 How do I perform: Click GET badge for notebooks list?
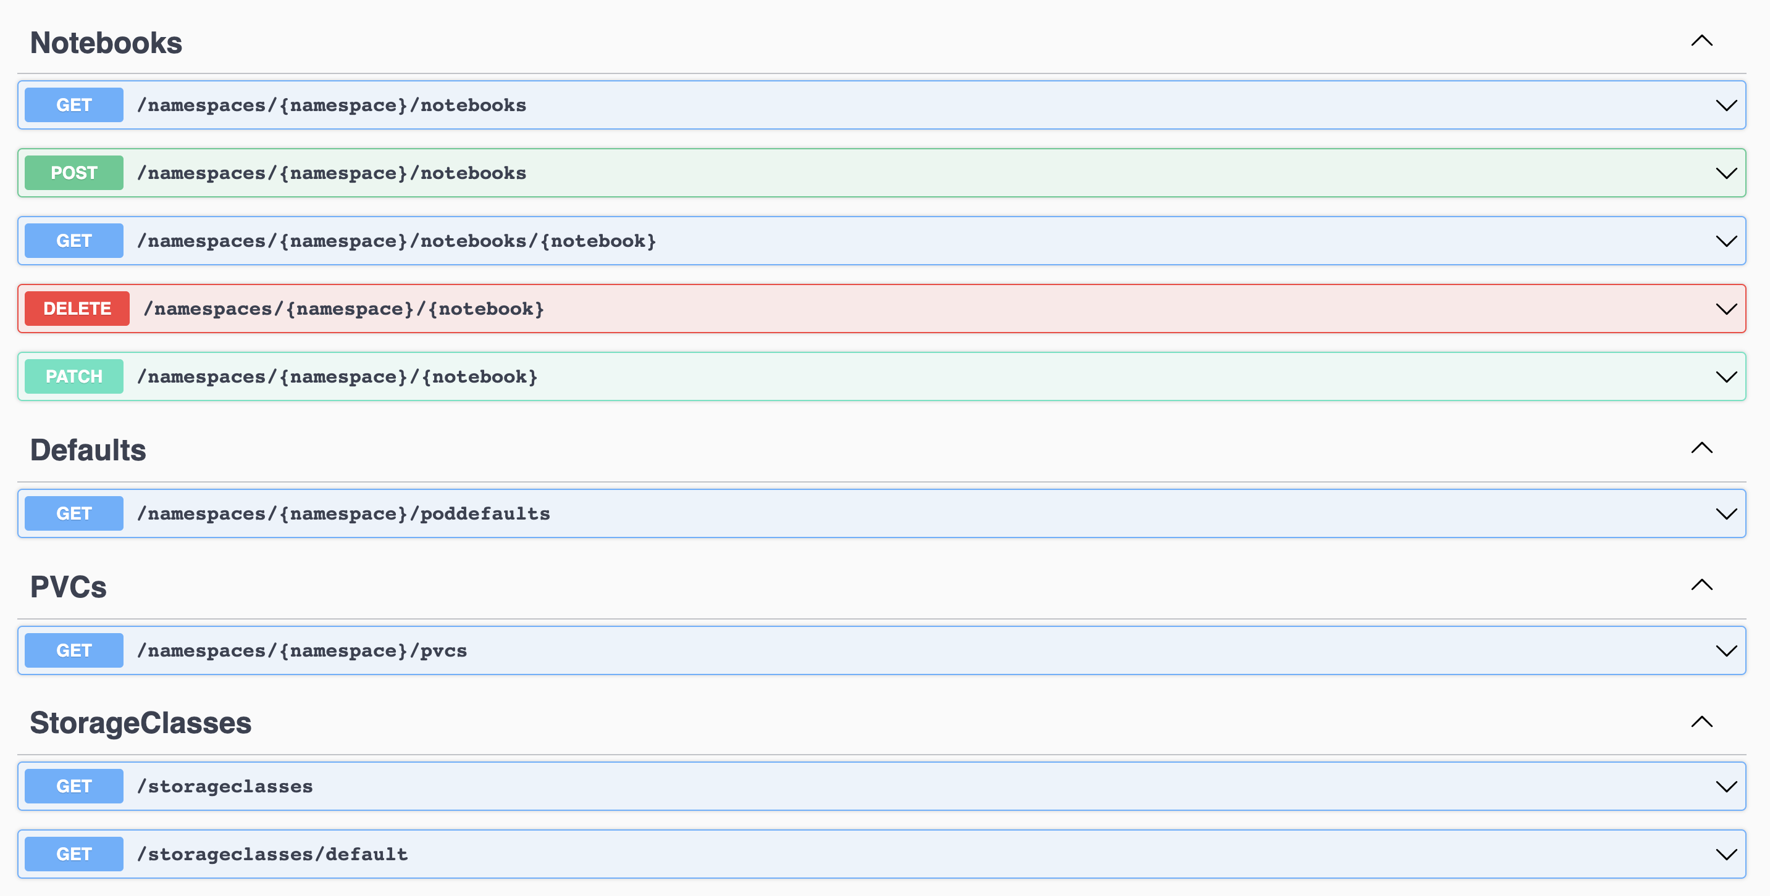pyautogui.click(x=74, y=105)
